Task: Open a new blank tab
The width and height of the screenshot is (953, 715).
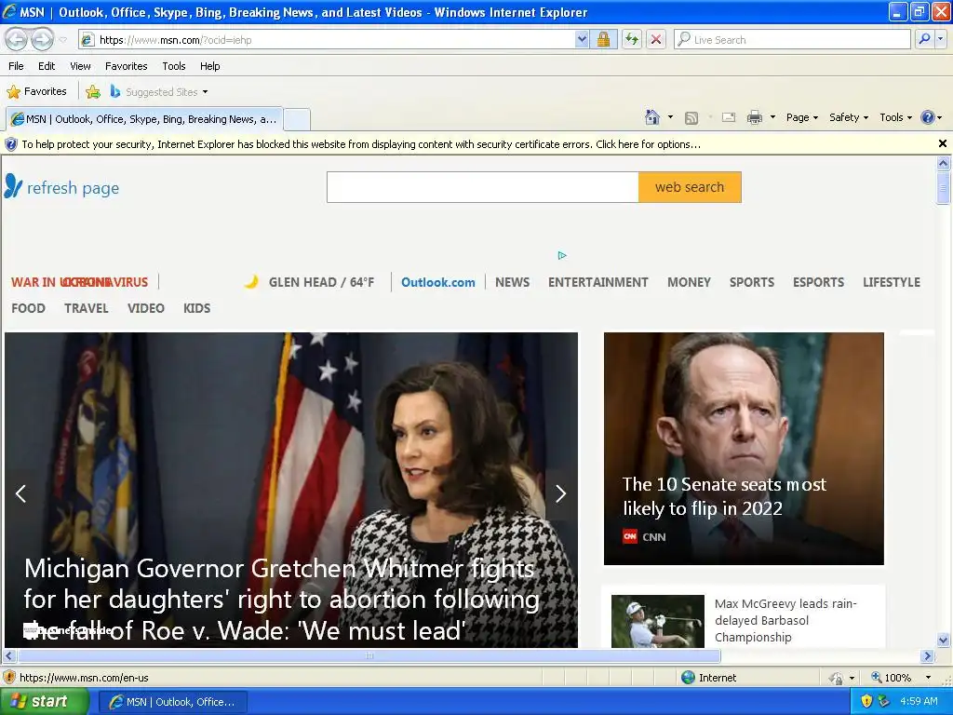Action: pyautogui.click(x=297, y=119)
